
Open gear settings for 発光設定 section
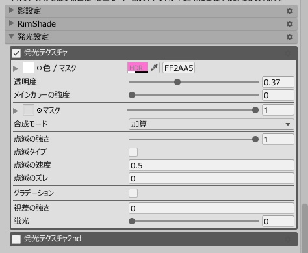coord(290,37)
